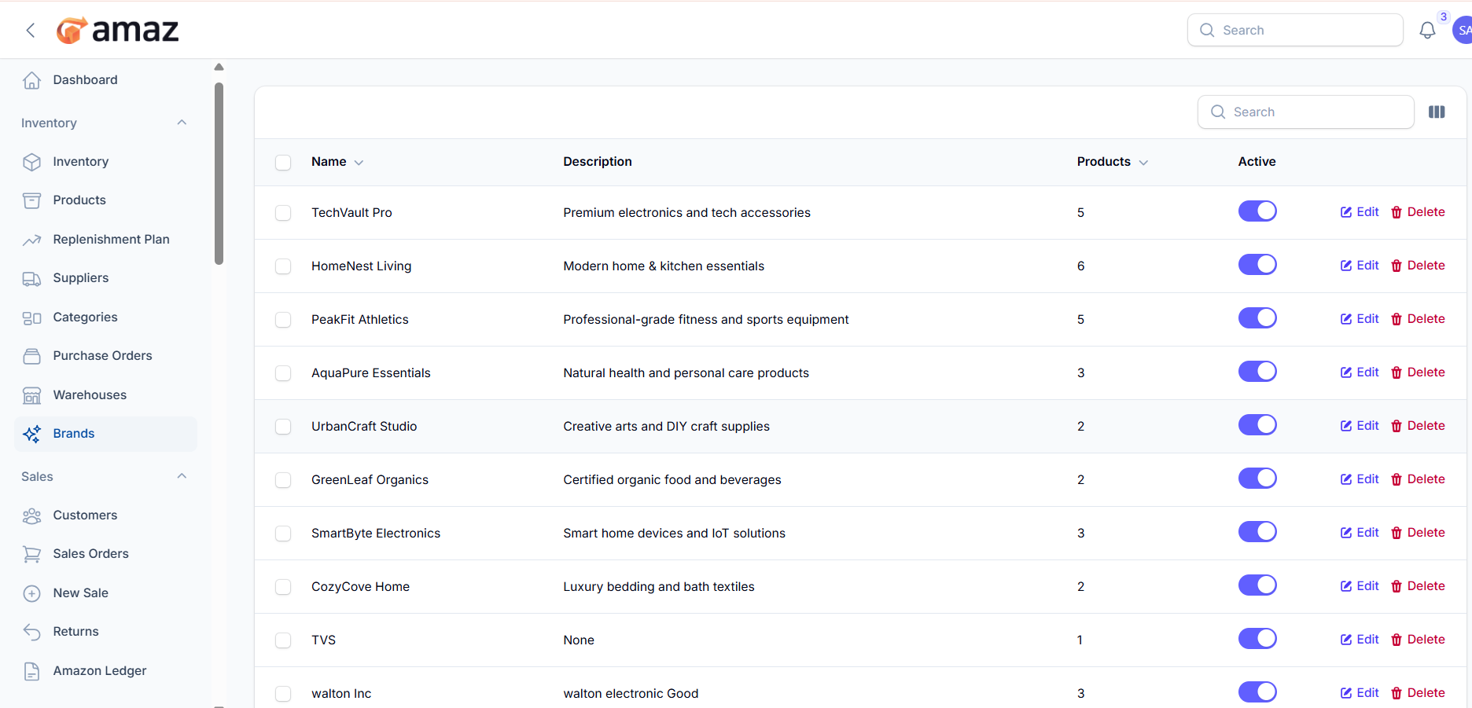Click the Dashboard home icon
Image resolution: width=1472 pixels, height=708 pixels.
(31, 80)
